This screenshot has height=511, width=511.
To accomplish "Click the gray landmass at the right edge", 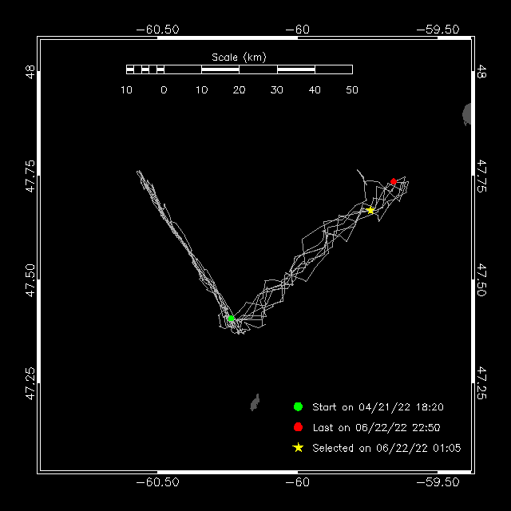I will pyautogui.click(x=467, y=114).
